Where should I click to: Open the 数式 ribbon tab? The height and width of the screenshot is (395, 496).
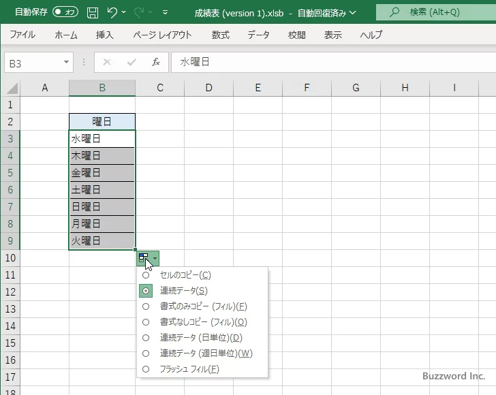221,35
